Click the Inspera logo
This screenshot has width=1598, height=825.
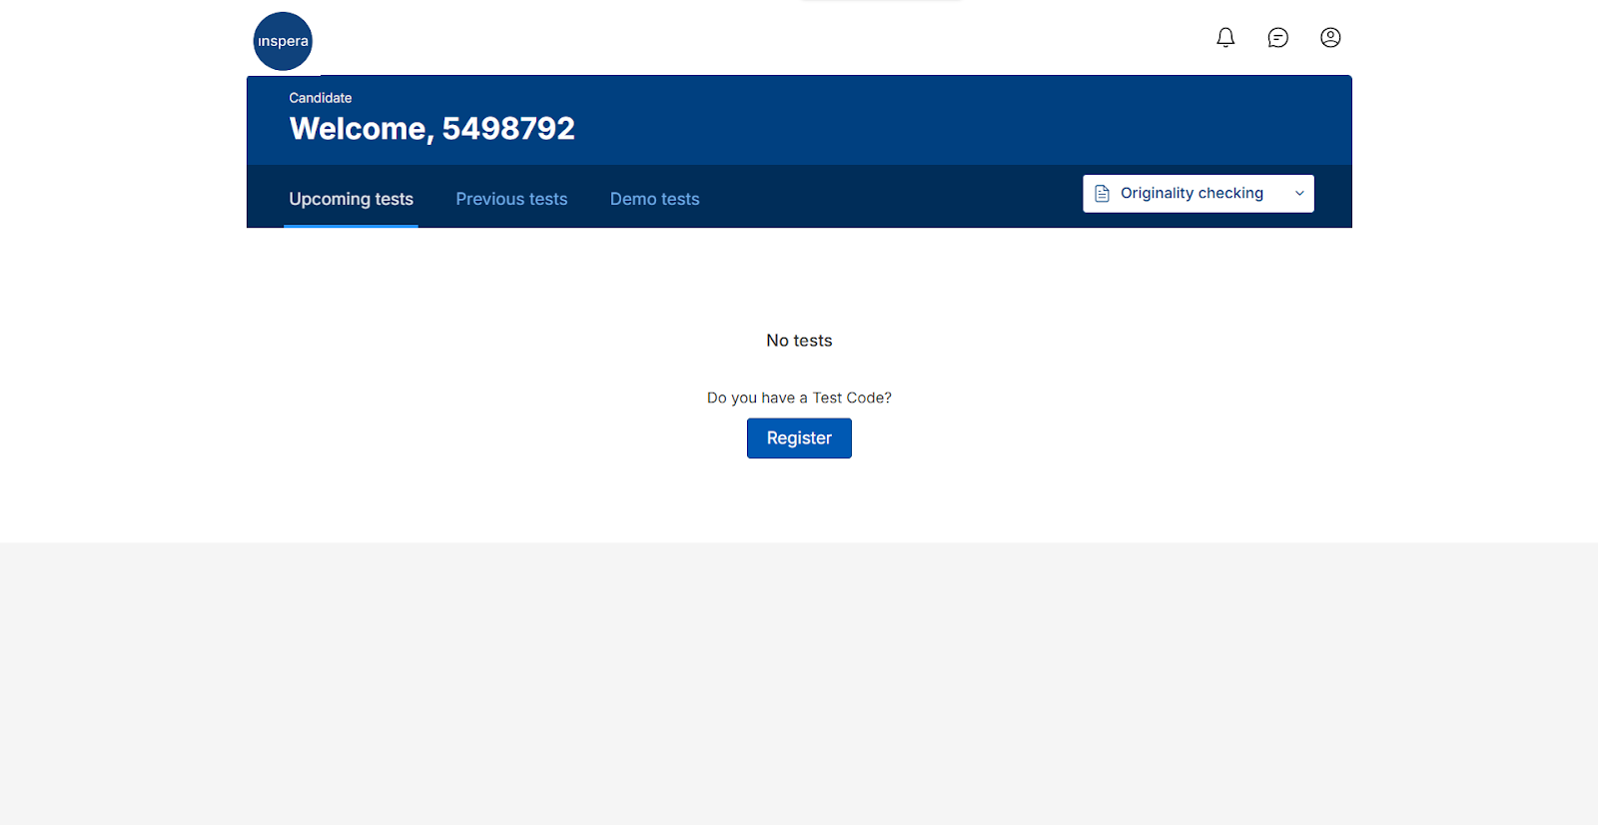[283, 41]
